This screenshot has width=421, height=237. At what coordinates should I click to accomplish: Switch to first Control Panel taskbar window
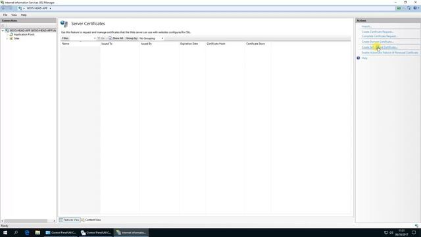[x=61, y=232]
